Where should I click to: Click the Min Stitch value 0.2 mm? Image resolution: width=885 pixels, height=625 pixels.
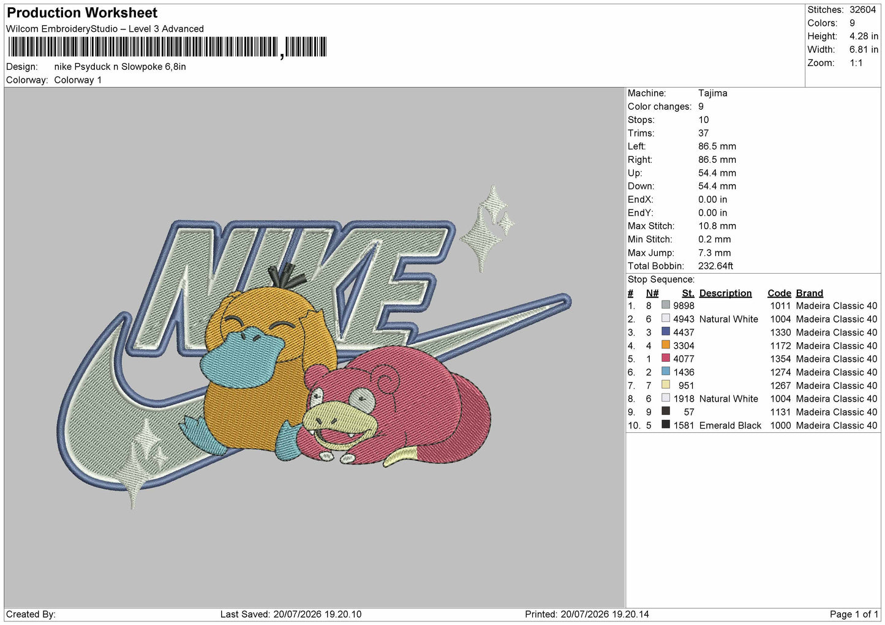tap(715, 239)
